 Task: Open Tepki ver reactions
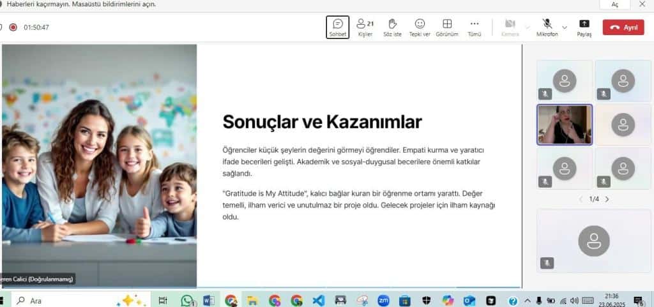click(420, 27)
